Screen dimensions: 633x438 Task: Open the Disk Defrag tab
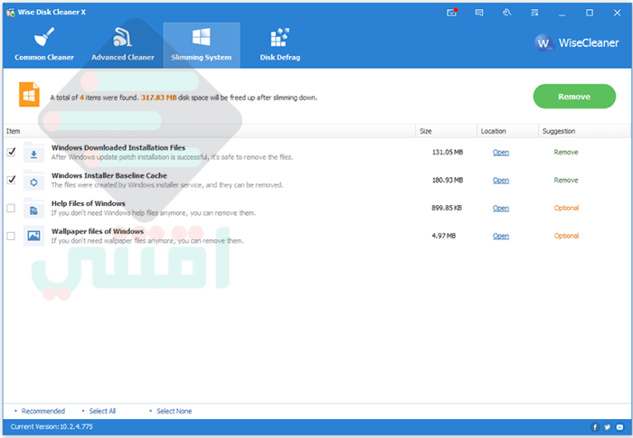[x=279, y=45]
